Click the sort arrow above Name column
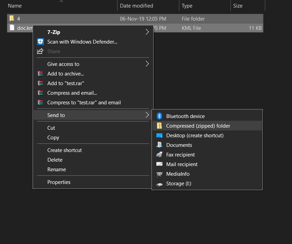292x244 pixels. 61,1
